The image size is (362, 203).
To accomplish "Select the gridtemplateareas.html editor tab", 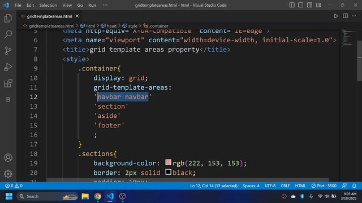I will (x=49, y=16).
